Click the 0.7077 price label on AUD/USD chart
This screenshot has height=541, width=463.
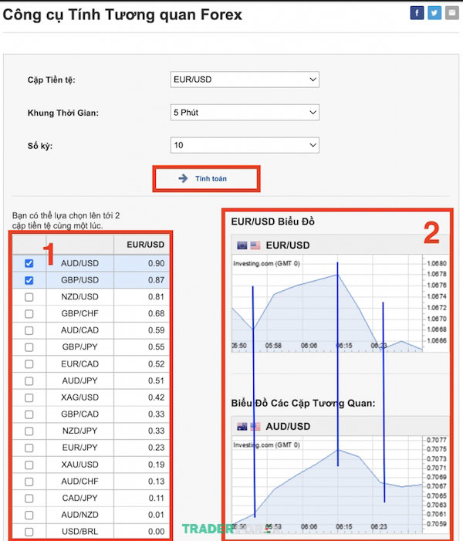coord(437,440)
